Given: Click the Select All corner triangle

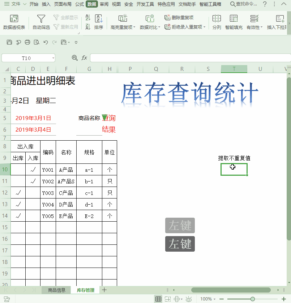Looking at the screenshot, I should (7, 69).
